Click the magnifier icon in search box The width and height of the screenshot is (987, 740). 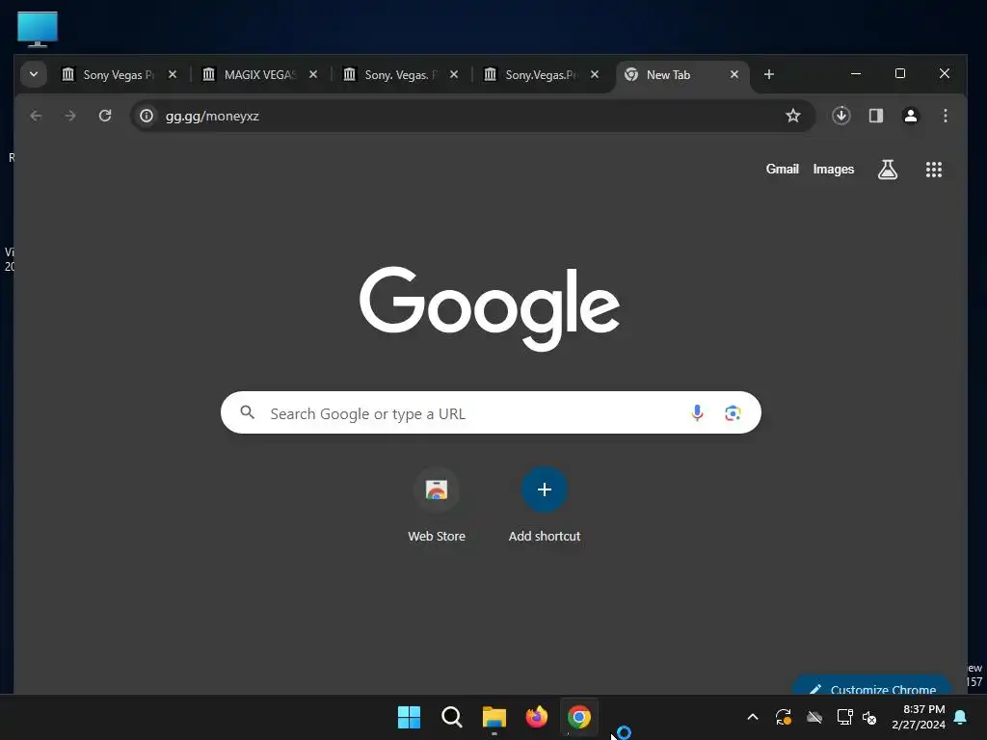pos(248,412)
